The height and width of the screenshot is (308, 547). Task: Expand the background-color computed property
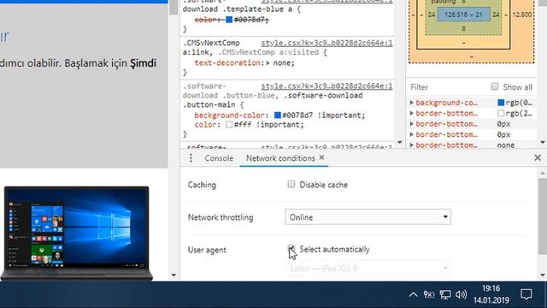click(412, 103)
